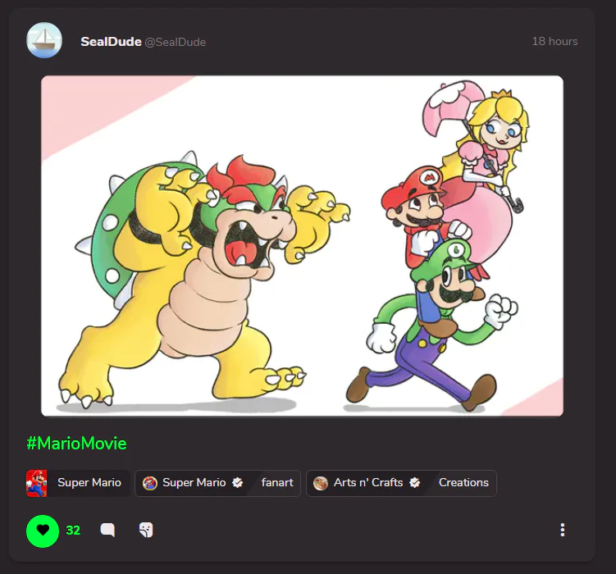Open the @SealDude handle
Screen dimensions: 616x574
176,42
